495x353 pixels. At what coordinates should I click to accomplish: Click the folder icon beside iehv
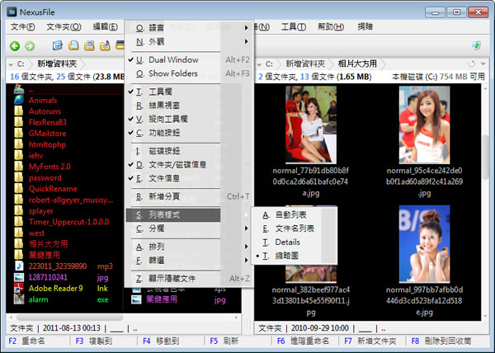click(x=19, y=156)
